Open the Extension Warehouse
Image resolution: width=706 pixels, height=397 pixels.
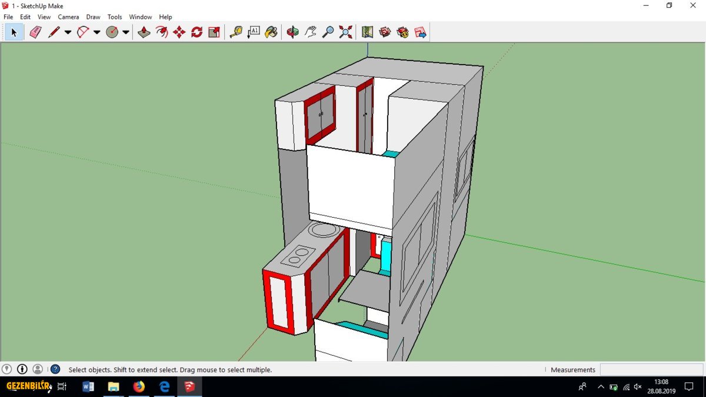click(403, 32)
